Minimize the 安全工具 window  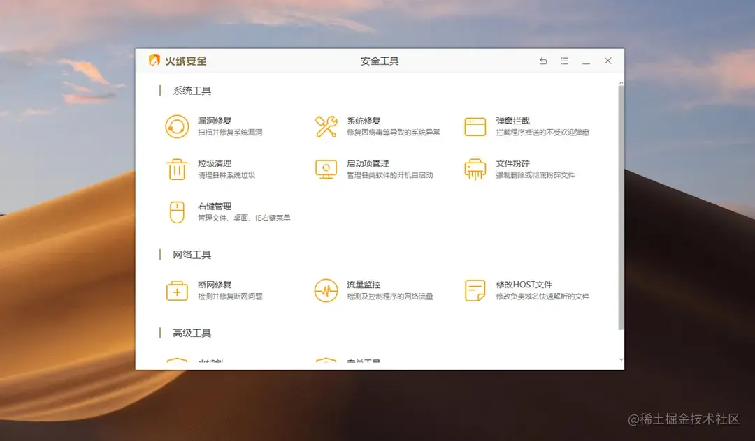point(586,61)
